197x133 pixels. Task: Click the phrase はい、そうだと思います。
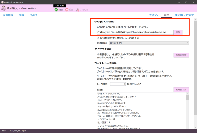click(x=110, y=100)
